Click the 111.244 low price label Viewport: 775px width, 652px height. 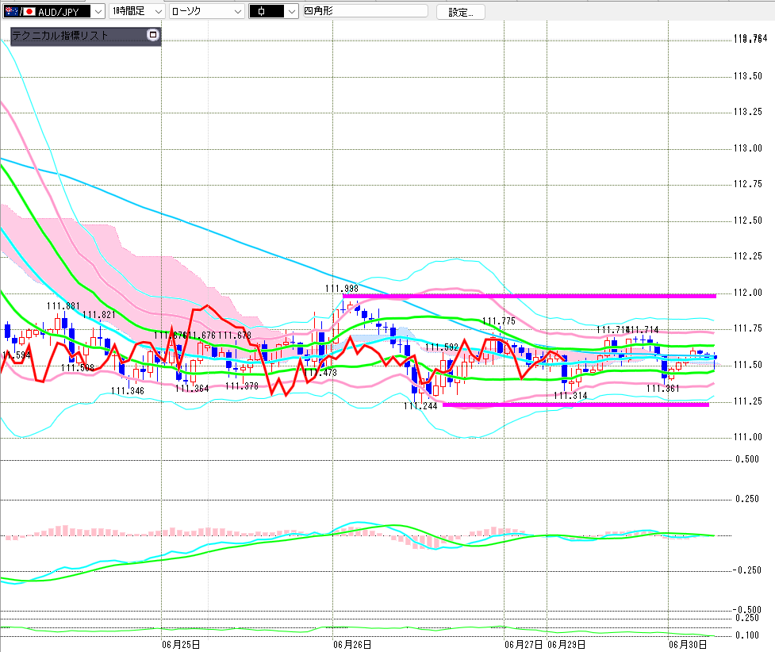click(420, 406)
